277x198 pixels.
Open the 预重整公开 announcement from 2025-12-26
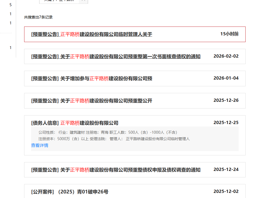[92, 101]
